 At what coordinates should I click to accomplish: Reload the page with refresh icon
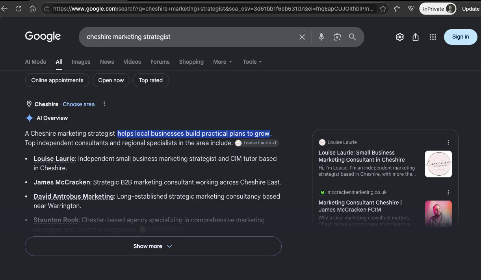coord(19,9)
